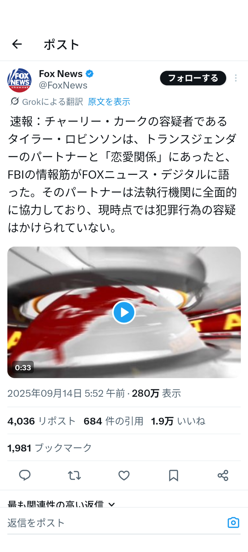Tap the share icon

(x=223, y=475)
